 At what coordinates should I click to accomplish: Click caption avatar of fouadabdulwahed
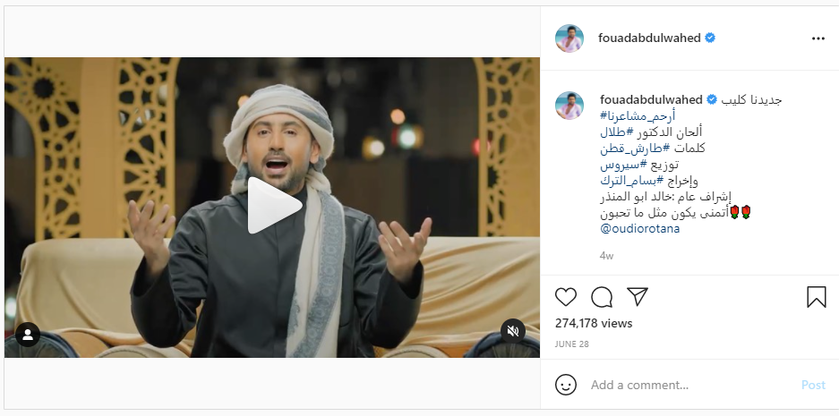pyautogui.click(x=569, y=106)
